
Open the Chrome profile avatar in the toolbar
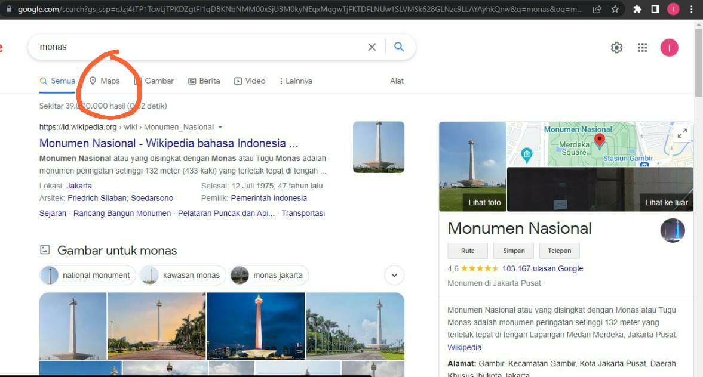673,9
